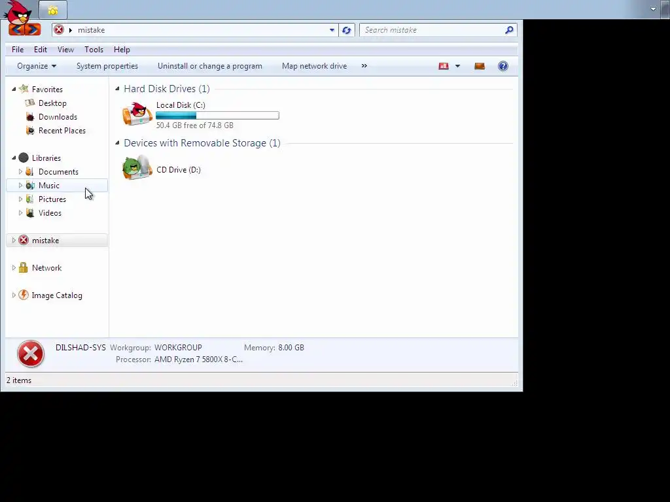
Task: Toggle the preview pane icon
Action: (480, 66)
